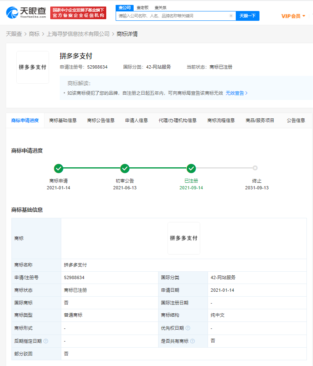This screenshot has height=366, width=313.
Task: Click the help icon next to 优先权日期
Action: 188,328
